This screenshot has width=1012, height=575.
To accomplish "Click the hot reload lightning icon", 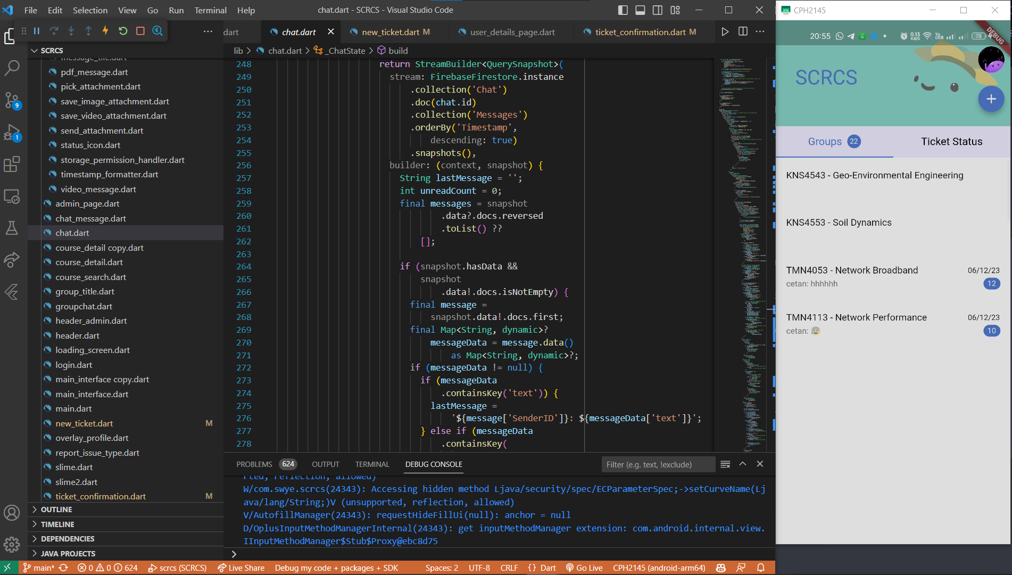I will point(105,31).
